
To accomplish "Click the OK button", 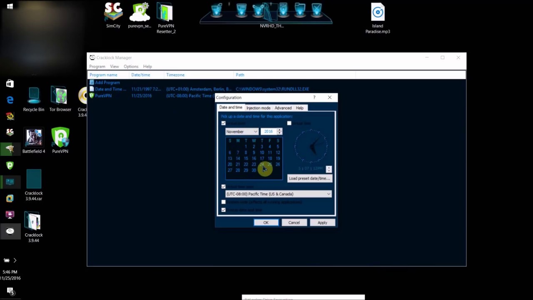I will tap(266, 222).
